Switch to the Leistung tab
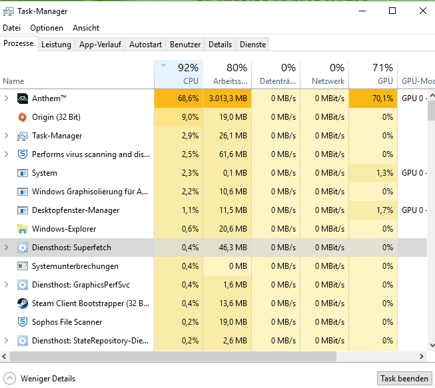Screen dimensions: 435x388 click(x=56, y=45)
